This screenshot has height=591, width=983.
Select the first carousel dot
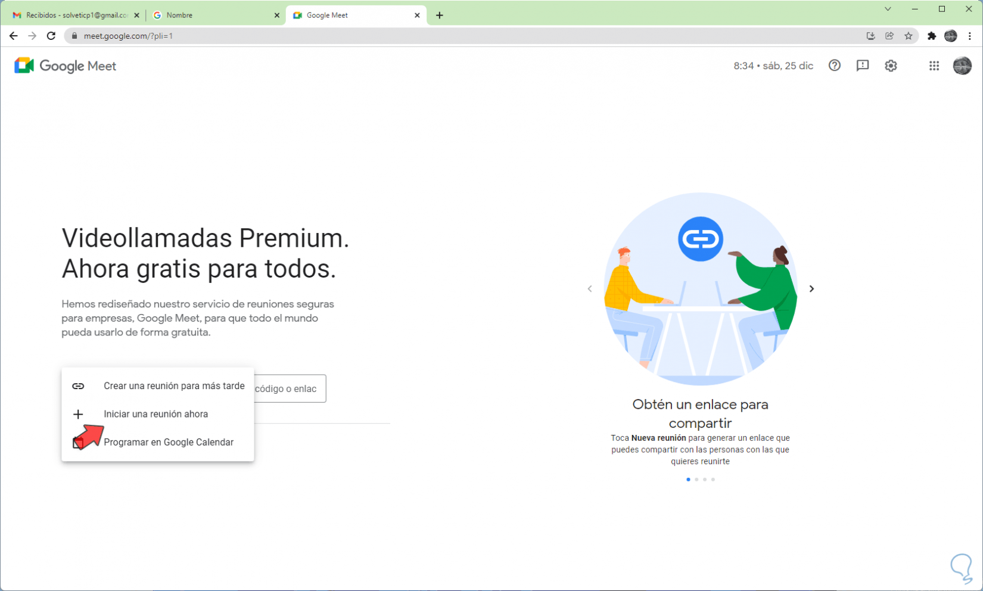coord(688,480)
